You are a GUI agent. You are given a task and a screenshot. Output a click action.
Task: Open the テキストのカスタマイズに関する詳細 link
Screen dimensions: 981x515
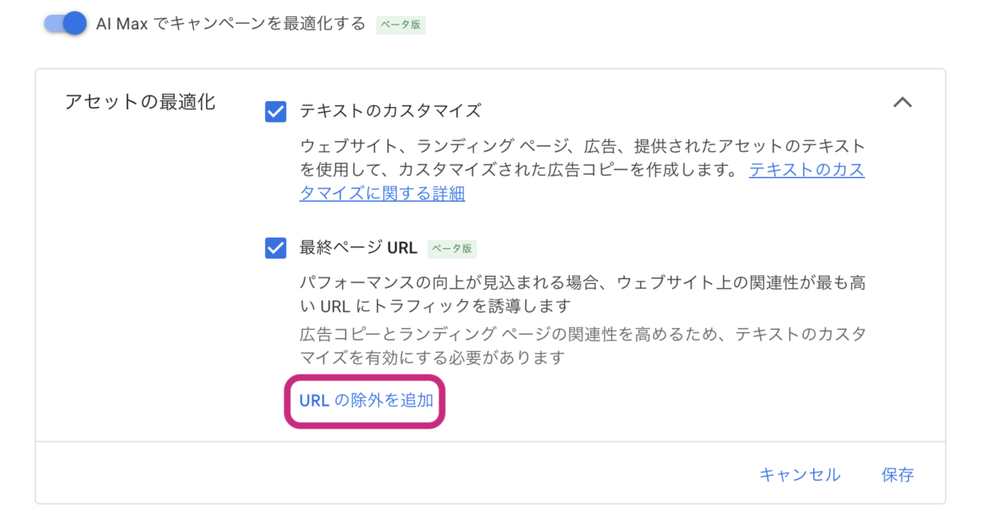(x=582, y=182)
